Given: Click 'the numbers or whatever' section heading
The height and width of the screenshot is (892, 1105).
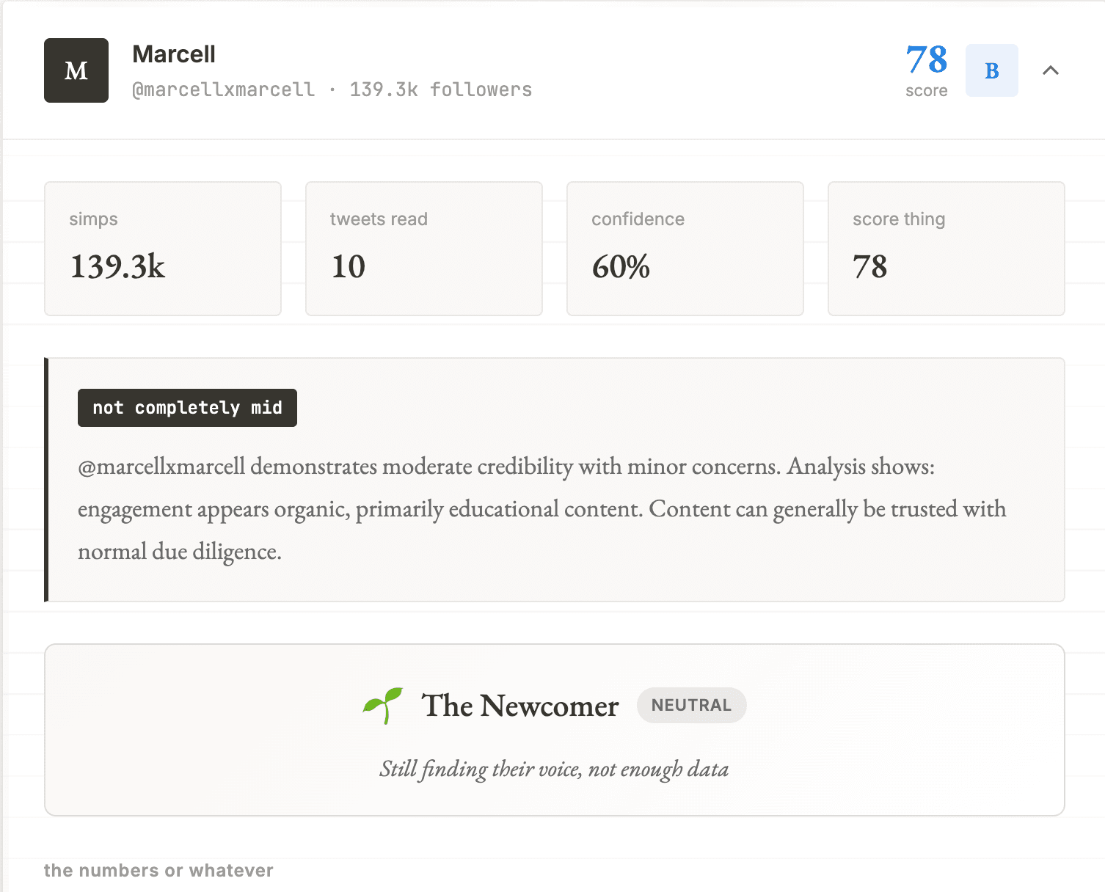Looking at the screenshot, I should pos(158,871).
